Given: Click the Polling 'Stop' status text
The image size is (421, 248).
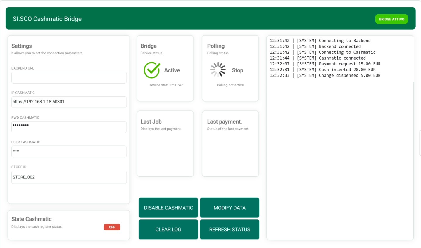Looking at the screenshot, I should point(237,70).
